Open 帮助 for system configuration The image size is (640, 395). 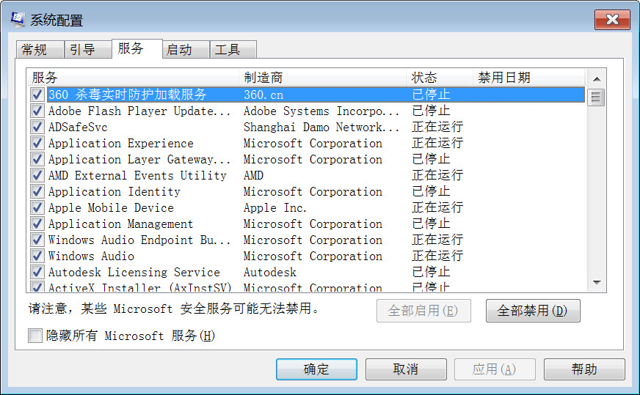[x=584, y=369]
